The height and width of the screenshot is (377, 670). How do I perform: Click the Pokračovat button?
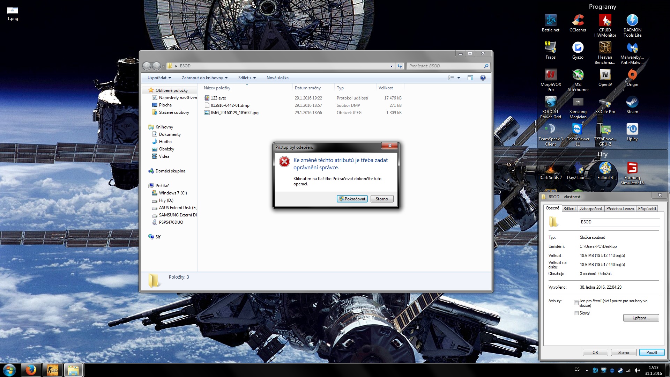coord(352,199)
